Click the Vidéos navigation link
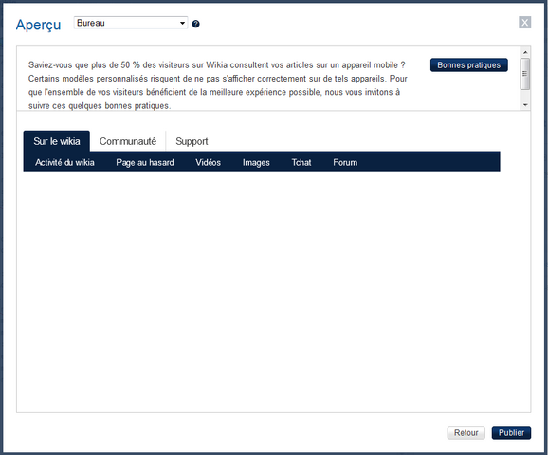548x455 pixels. point(208,162)
